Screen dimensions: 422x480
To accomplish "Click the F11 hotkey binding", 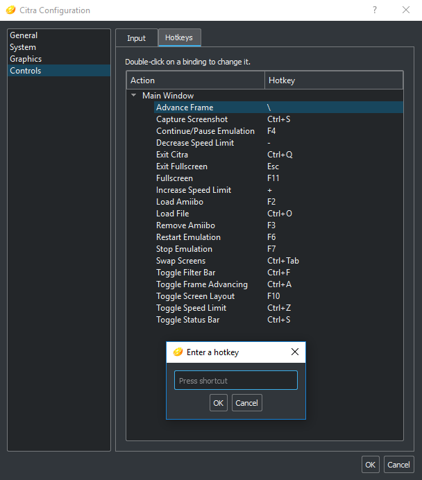I will [273, 178].
